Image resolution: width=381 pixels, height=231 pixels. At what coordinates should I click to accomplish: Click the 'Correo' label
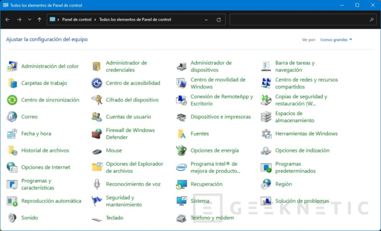[x=29, y=117]
